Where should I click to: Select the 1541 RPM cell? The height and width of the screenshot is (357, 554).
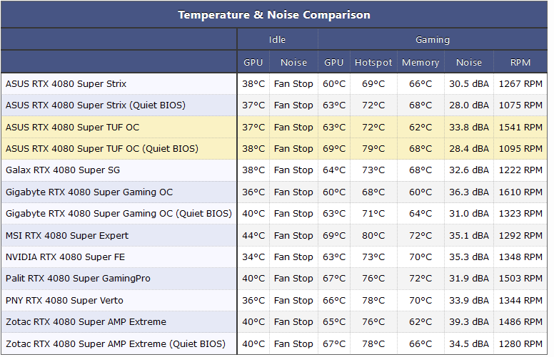pos(520,128)
